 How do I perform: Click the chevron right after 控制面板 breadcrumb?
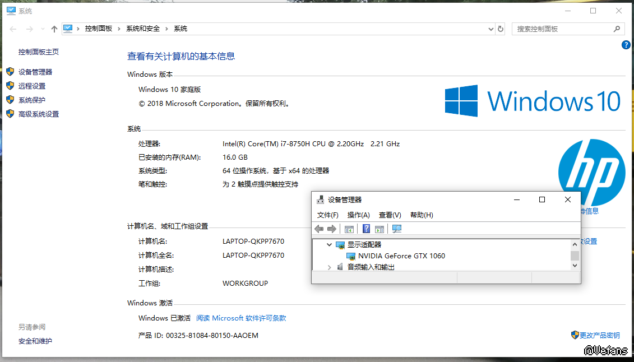click(119, 29)
